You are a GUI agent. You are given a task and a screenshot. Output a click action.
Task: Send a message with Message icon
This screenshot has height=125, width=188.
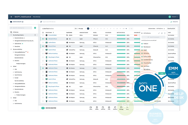coord(121,107)
